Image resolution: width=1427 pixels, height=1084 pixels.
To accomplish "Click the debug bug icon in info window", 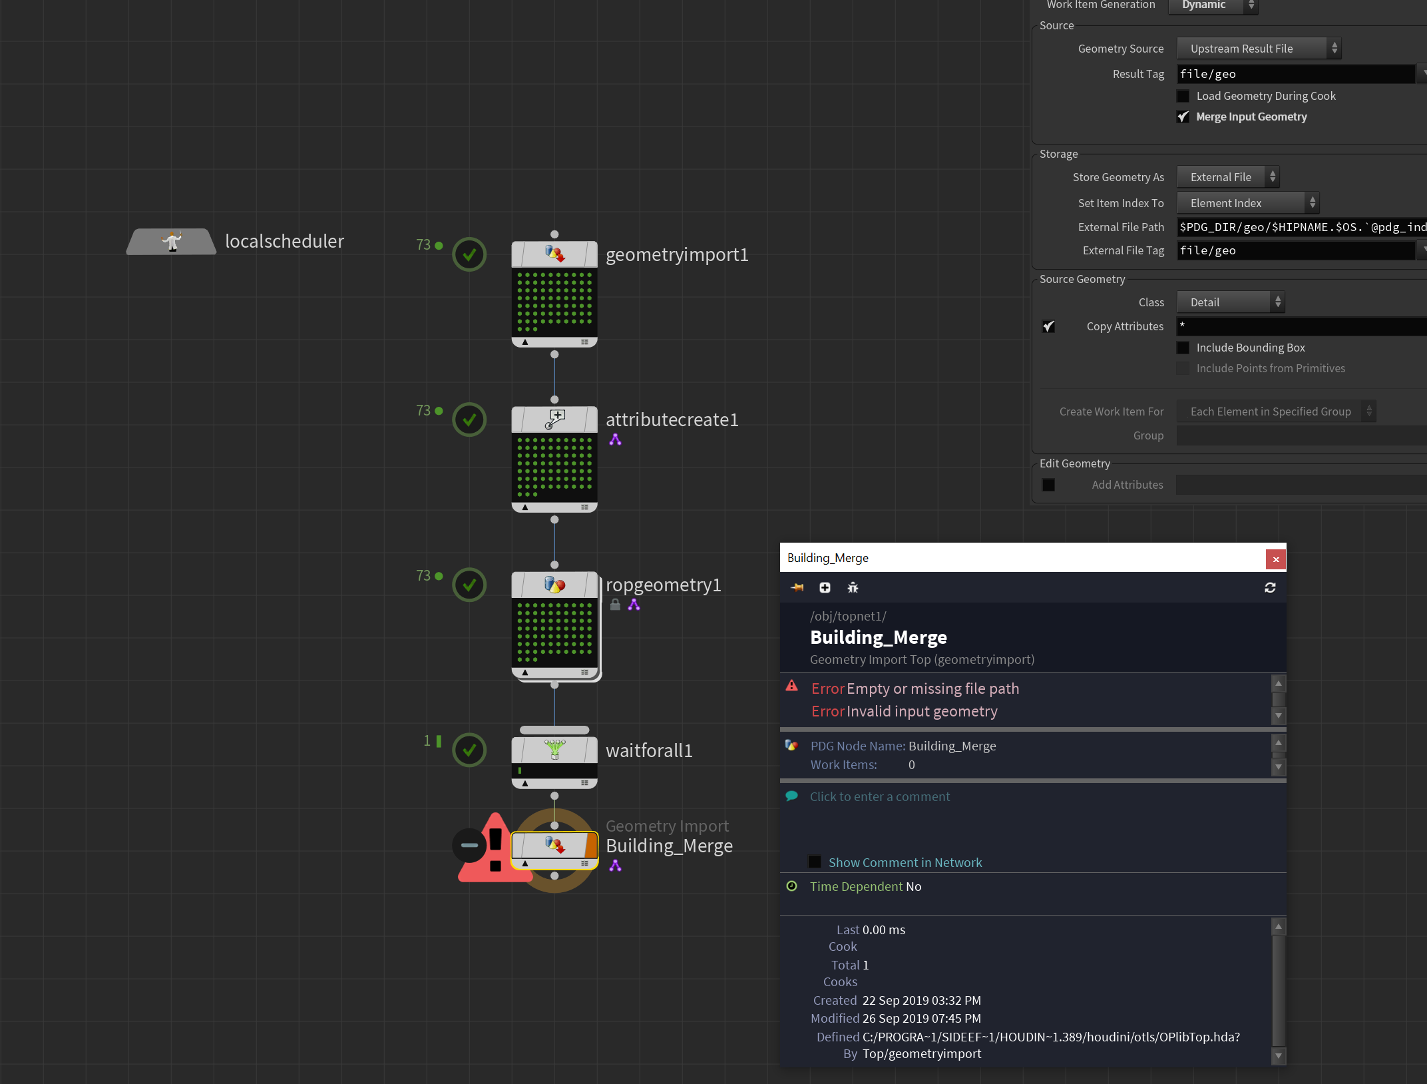I will click(x=853, y=587).
